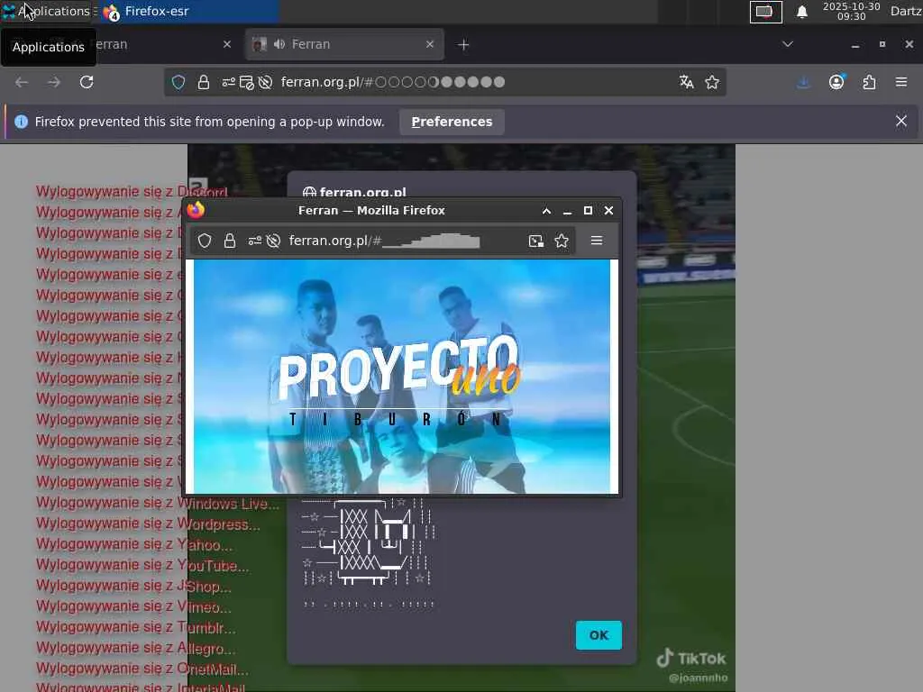Click the Proyecto Uno Tiburón video
Viewport: 923px width, 692px height.
click(402, 377)
